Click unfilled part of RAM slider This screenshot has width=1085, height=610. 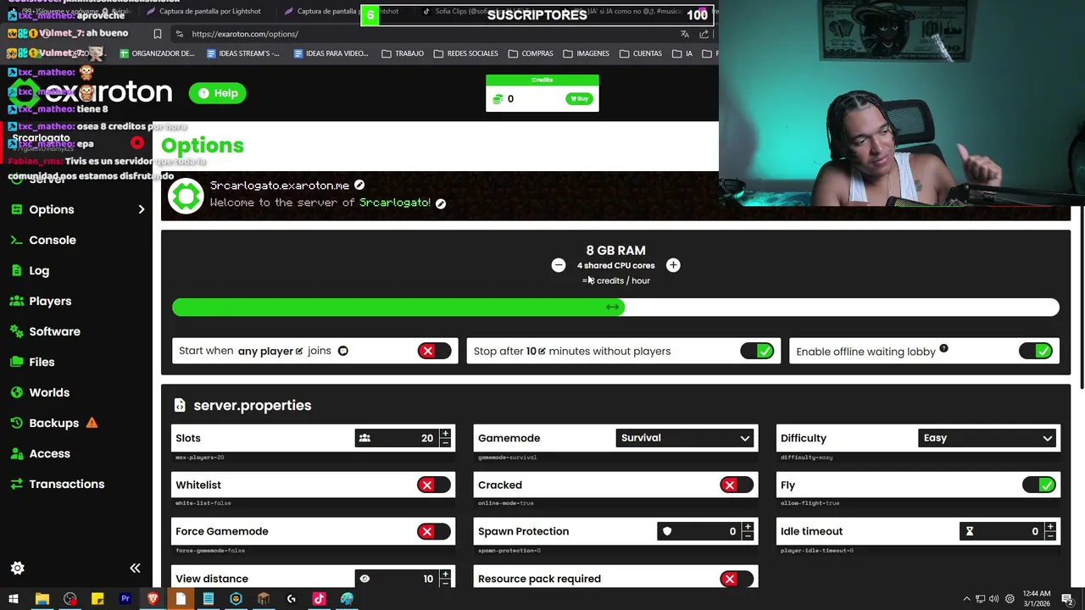pos(842,307)
